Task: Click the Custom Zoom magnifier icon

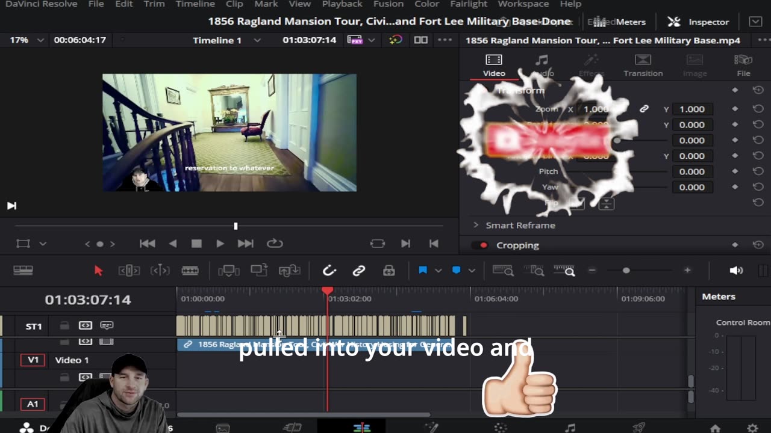Action: tap(564, 271)
